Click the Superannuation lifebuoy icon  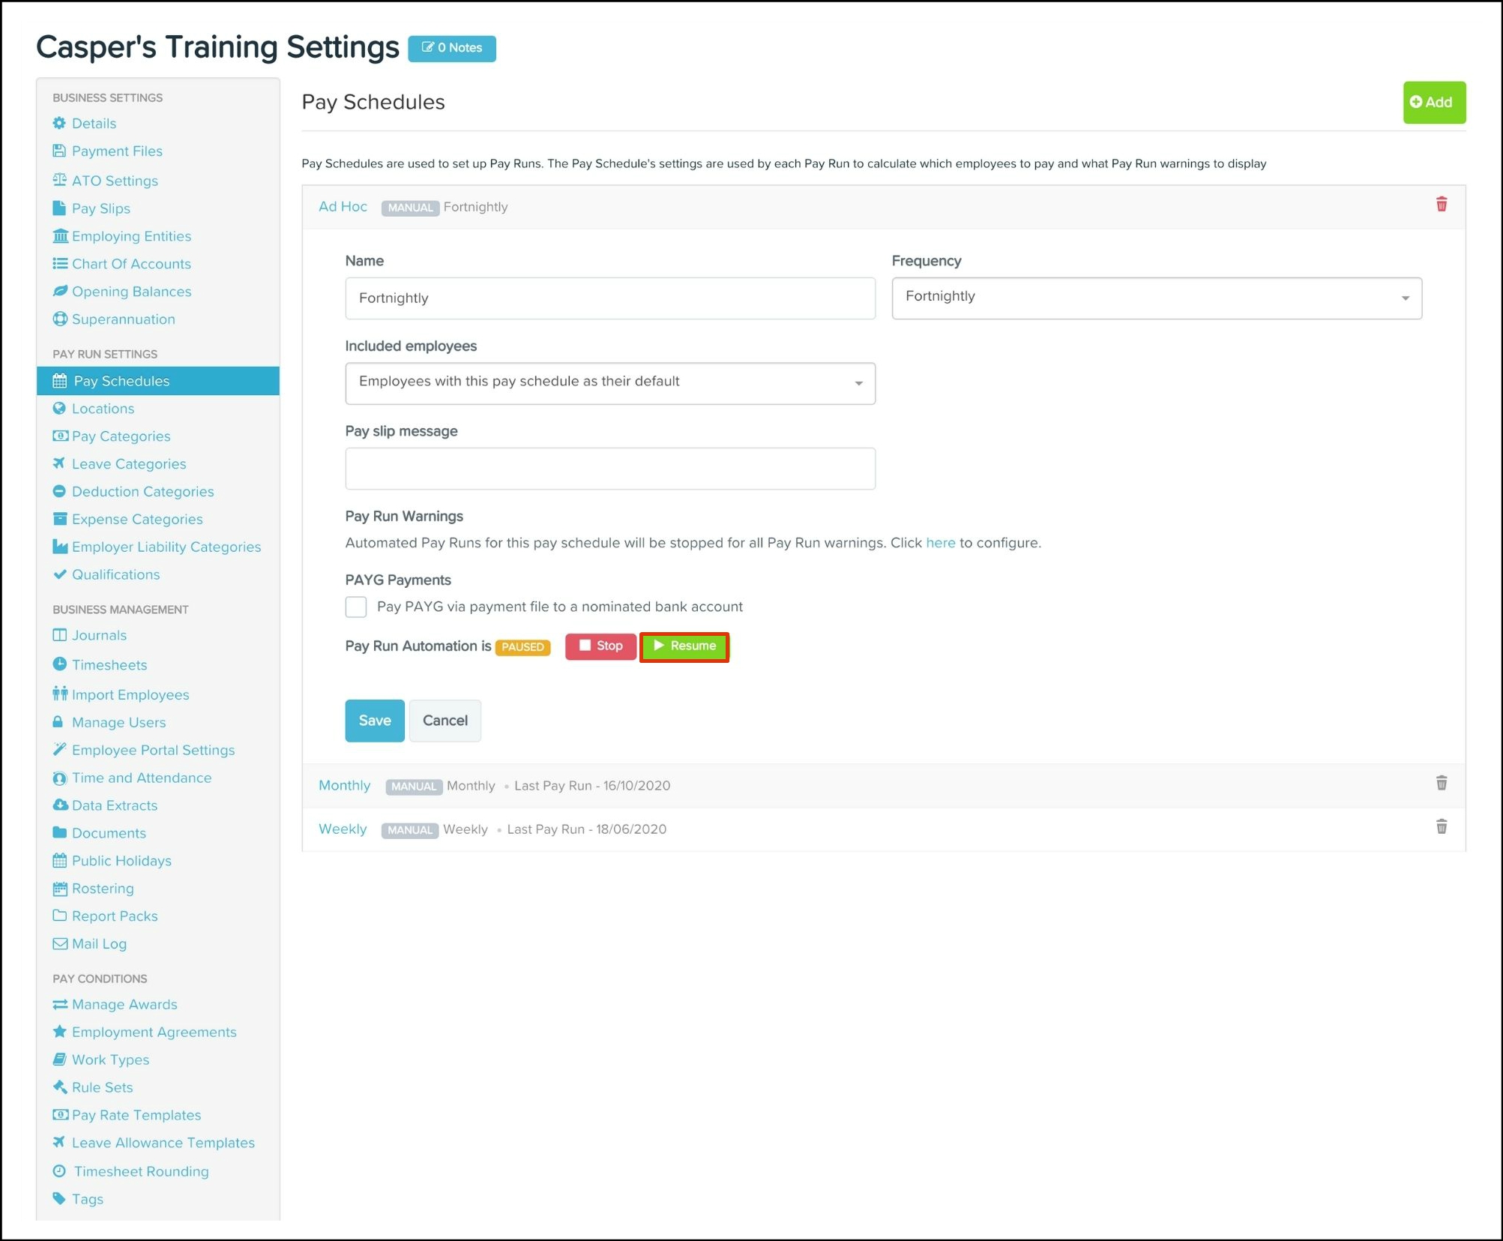pyautogui.click(x=60, y=319)
